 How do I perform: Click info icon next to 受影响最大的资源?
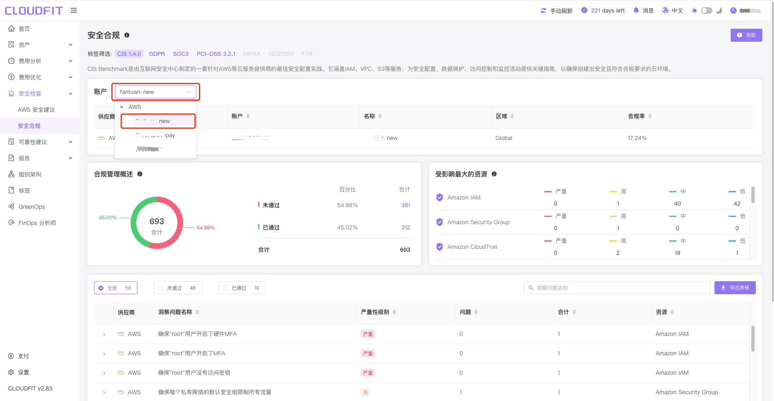pyautogui.click(x=494, y=174)
